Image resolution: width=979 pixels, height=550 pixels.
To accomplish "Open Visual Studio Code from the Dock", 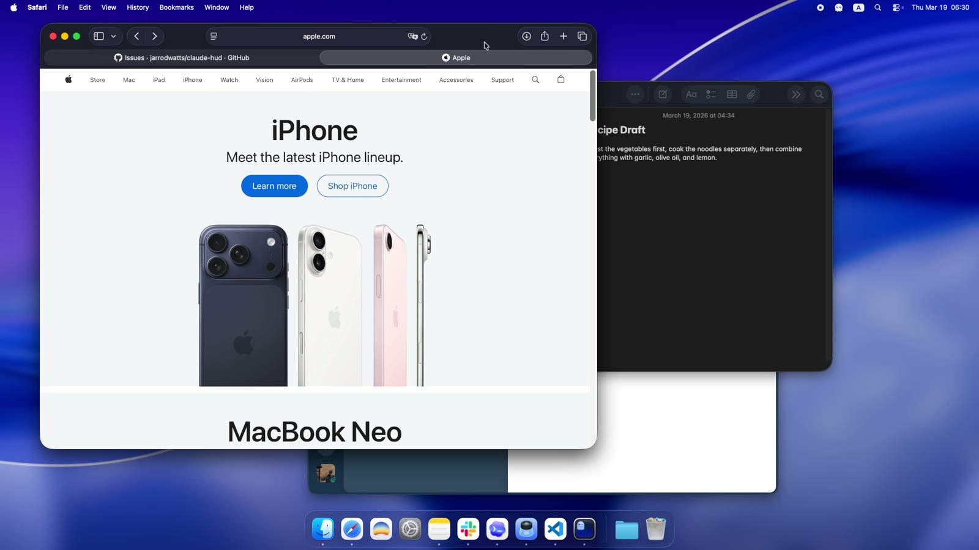I will [x=556, y=529].
